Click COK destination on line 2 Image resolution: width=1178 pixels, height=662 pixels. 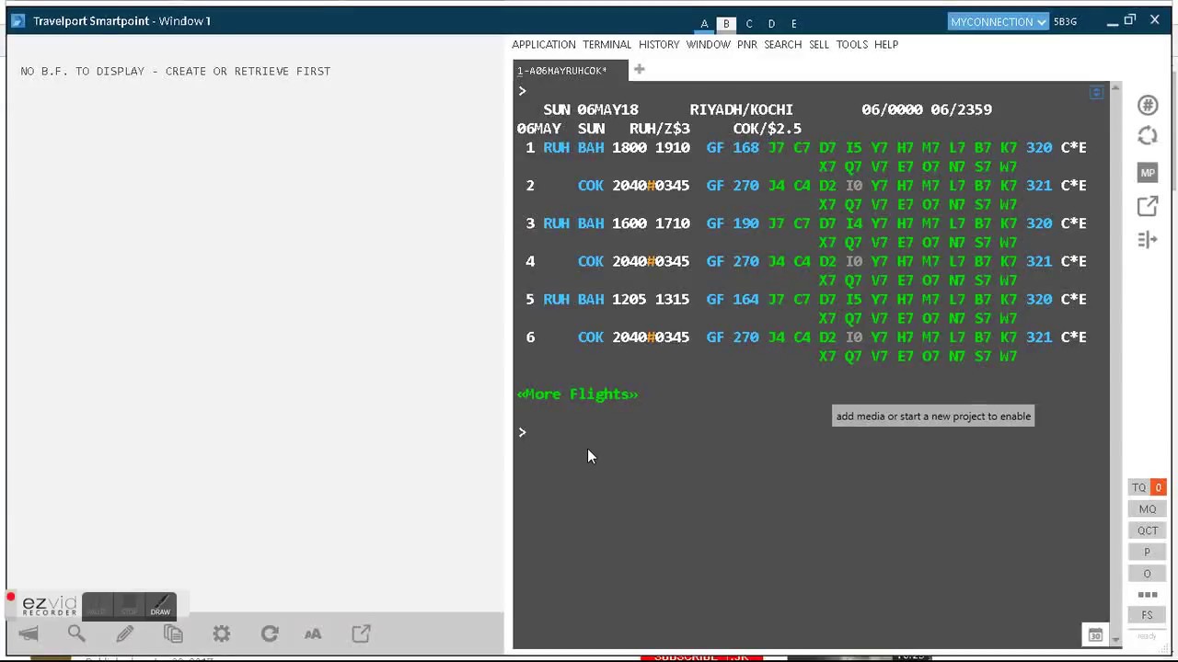(x=591, y=186)
